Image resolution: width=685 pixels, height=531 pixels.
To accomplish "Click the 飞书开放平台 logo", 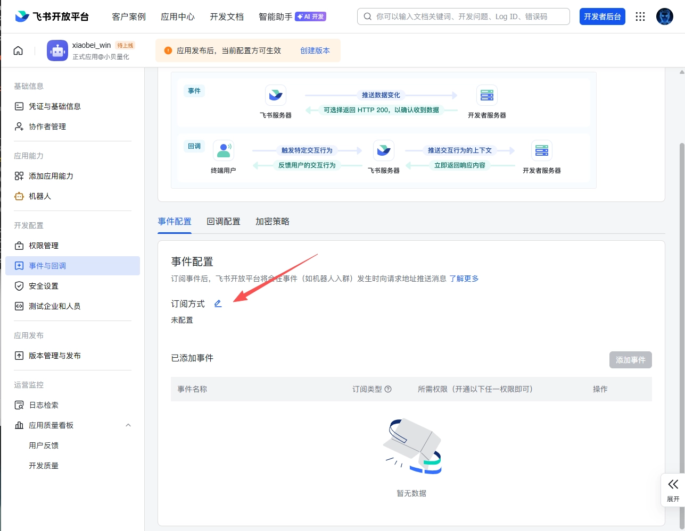I will [51, 16].
